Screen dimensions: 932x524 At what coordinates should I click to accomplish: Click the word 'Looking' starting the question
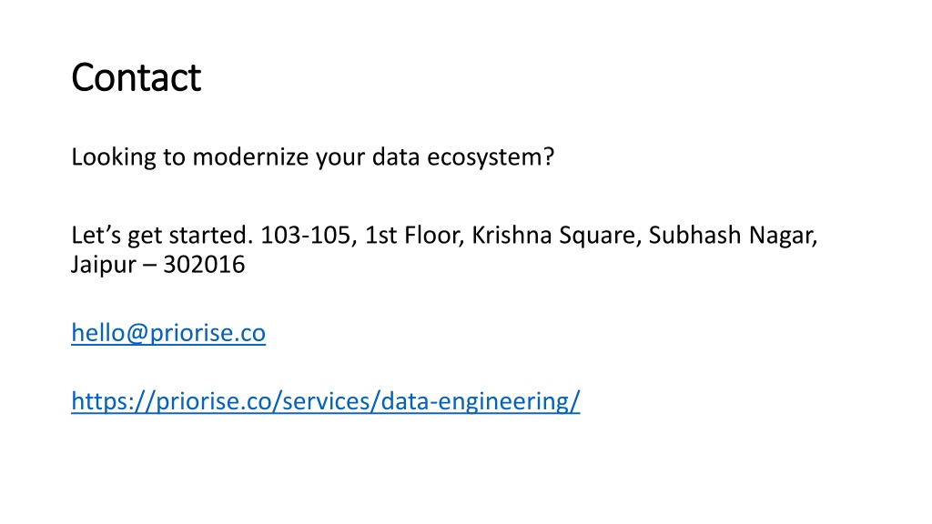point(114,157)
